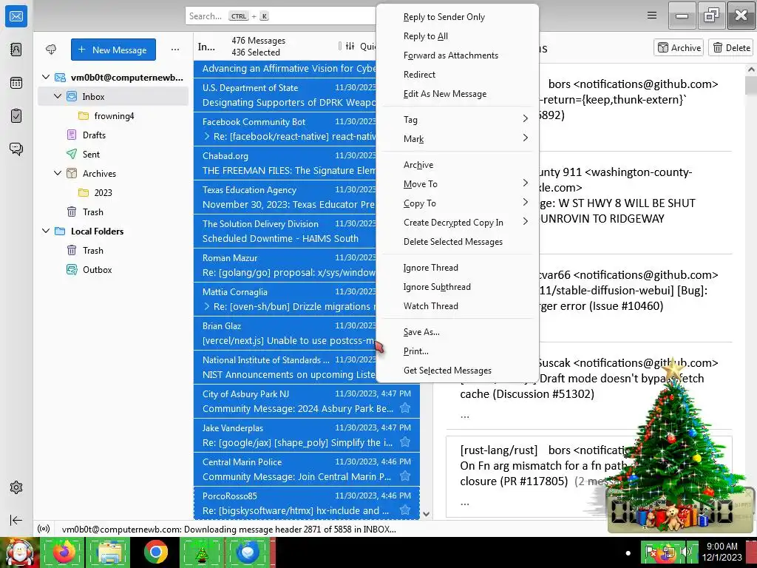Focus the Search input field

coord(280,16)
